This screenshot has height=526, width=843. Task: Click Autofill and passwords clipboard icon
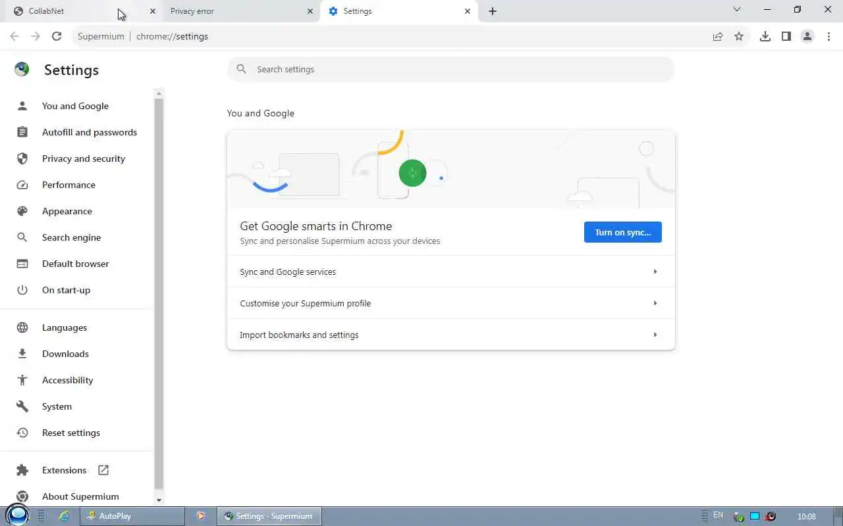22,132
